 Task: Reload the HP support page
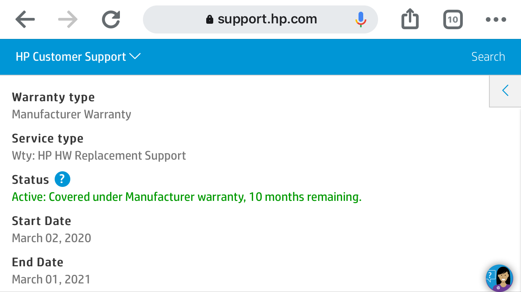tap(111, 19)
